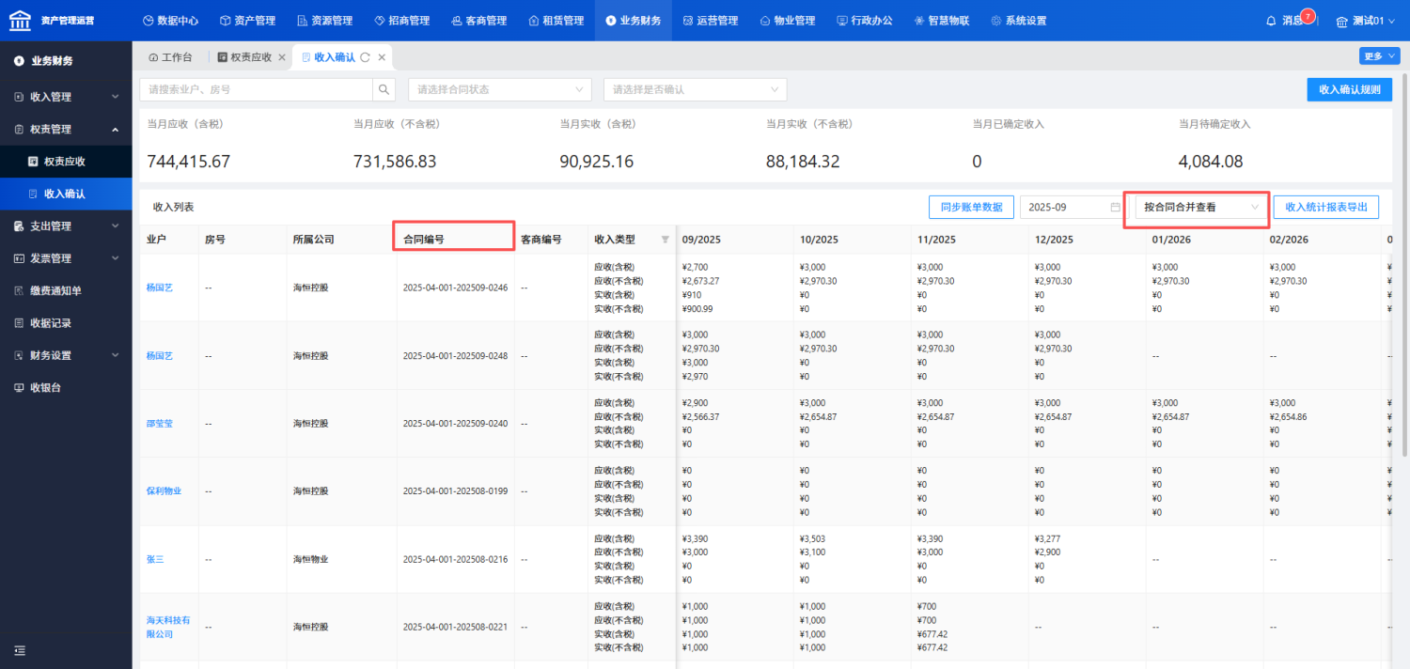Focus the 请搜索业户、房号 search field
1410x669 pixels.
tap(257, 89)
